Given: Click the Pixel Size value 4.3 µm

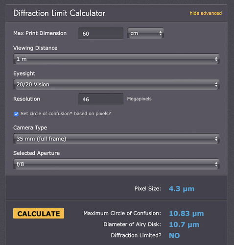Looking at the screenshot, I should (182, 189).
